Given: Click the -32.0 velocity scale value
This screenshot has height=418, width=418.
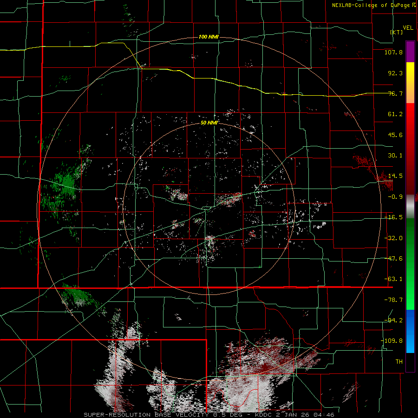Looking at the screenshot, I should click(x=393, y=238).
